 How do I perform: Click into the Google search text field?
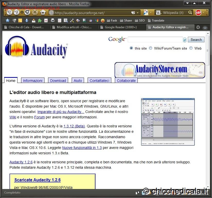click(x=155, y=40)
